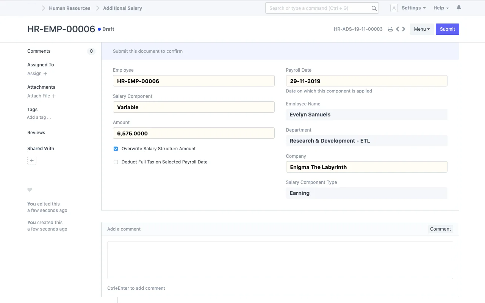
Task: Click inside the comment text area
Action: click(x=280, y=260)
